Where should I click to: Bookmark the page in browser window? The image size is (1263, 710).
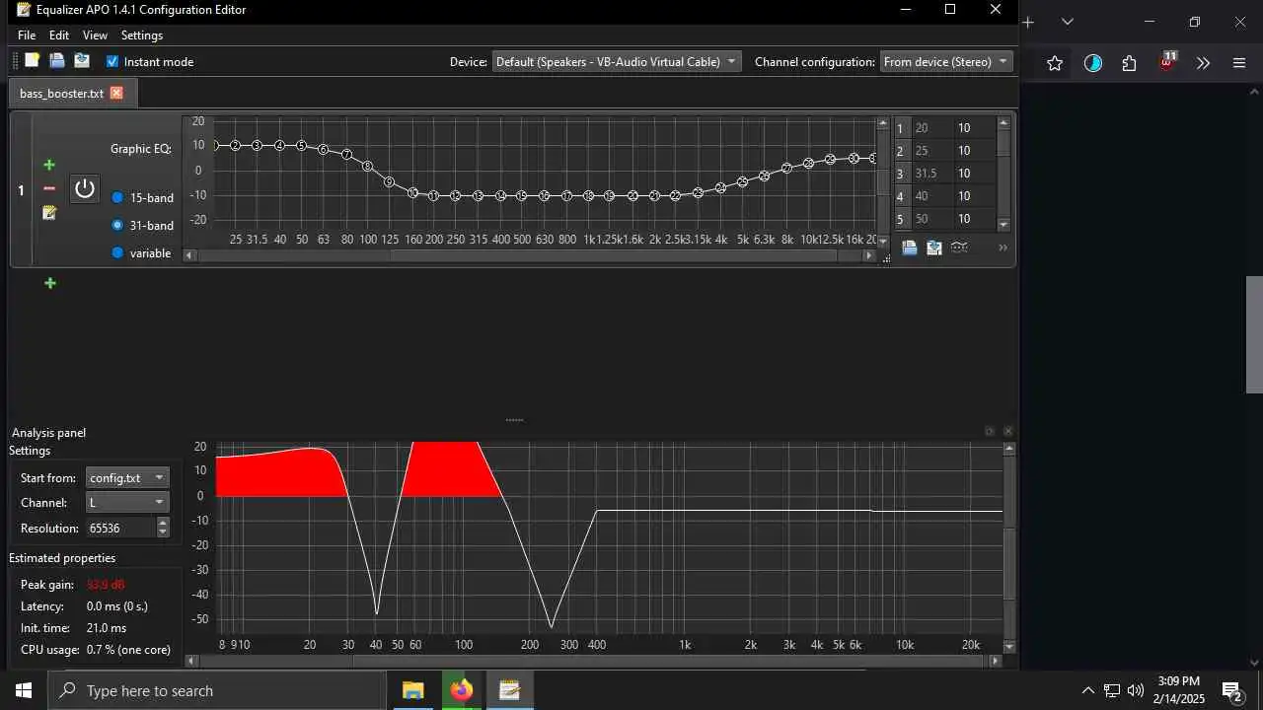point(1055,63)
